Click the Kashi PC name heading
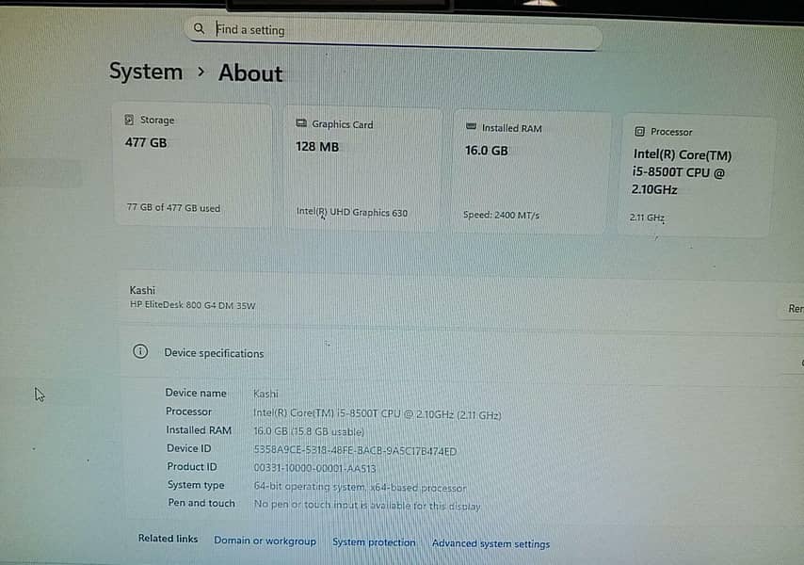 coord(142,290)
